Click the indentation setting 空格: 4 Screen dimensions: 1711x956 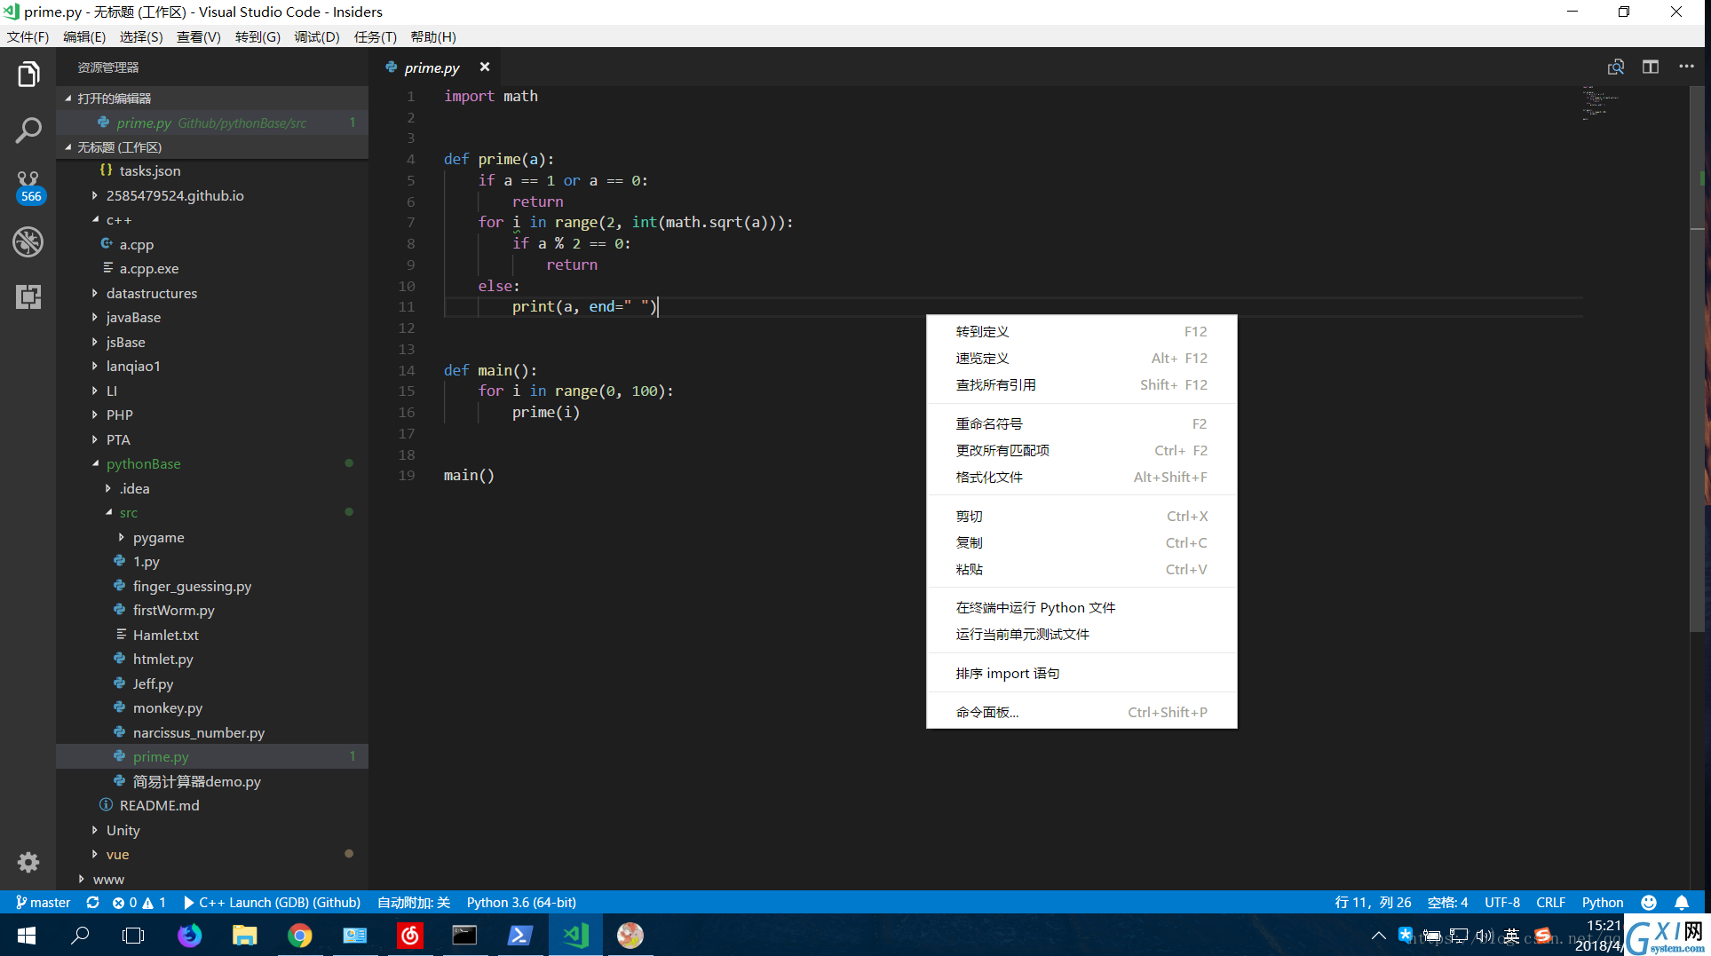click(x=1447, y=902)
